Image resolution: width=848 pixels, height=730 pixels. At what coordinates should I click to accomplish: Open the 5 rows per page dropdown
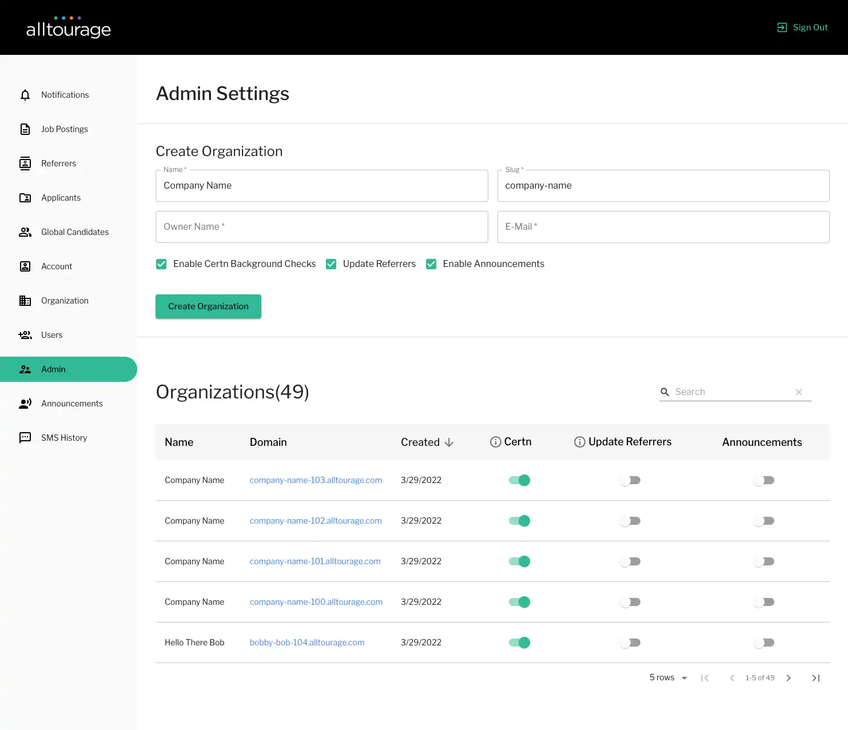pos(668,677)
